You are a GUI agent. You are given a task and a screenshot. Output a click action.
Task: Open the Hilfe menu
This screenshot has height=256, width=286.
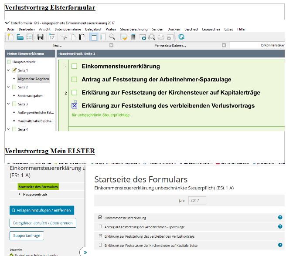[241, 29]
